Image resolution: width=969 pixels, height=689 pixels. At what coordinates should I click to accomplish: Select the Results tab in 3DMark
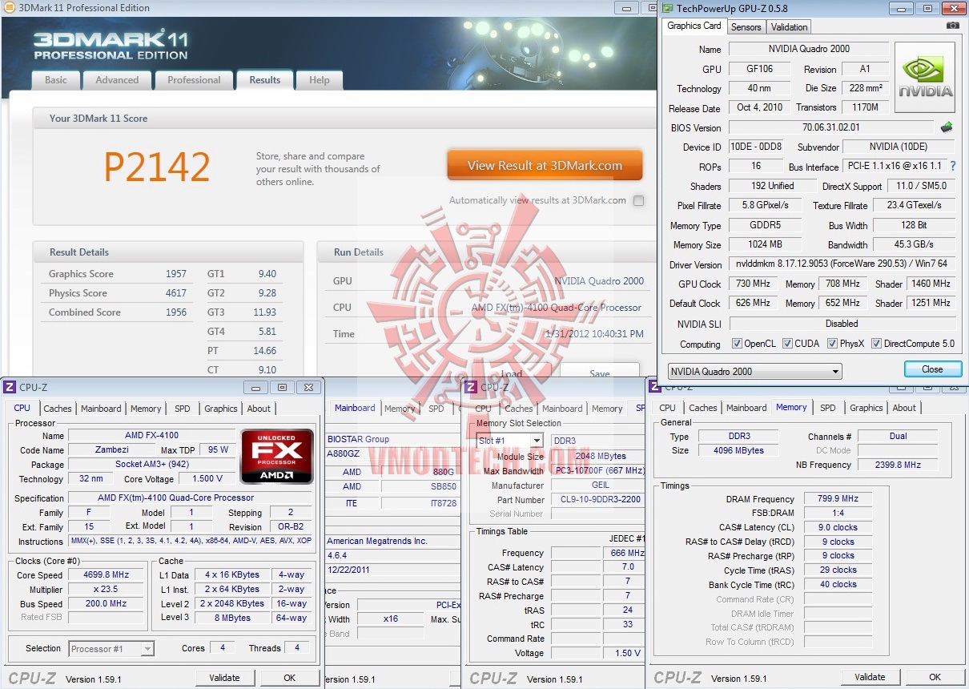coord(265,80)
